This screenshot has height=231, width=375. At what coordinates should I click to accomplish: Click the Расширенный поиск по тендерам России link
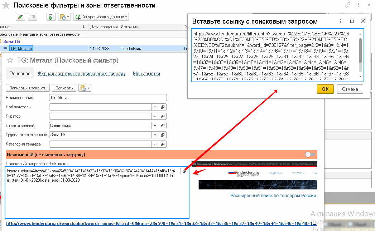(273, 195)
